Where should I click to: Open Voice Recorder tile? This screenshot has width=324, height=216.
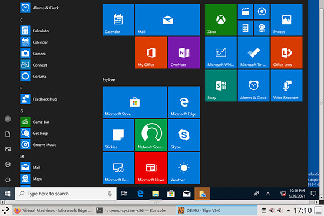[x=287, y=85]
